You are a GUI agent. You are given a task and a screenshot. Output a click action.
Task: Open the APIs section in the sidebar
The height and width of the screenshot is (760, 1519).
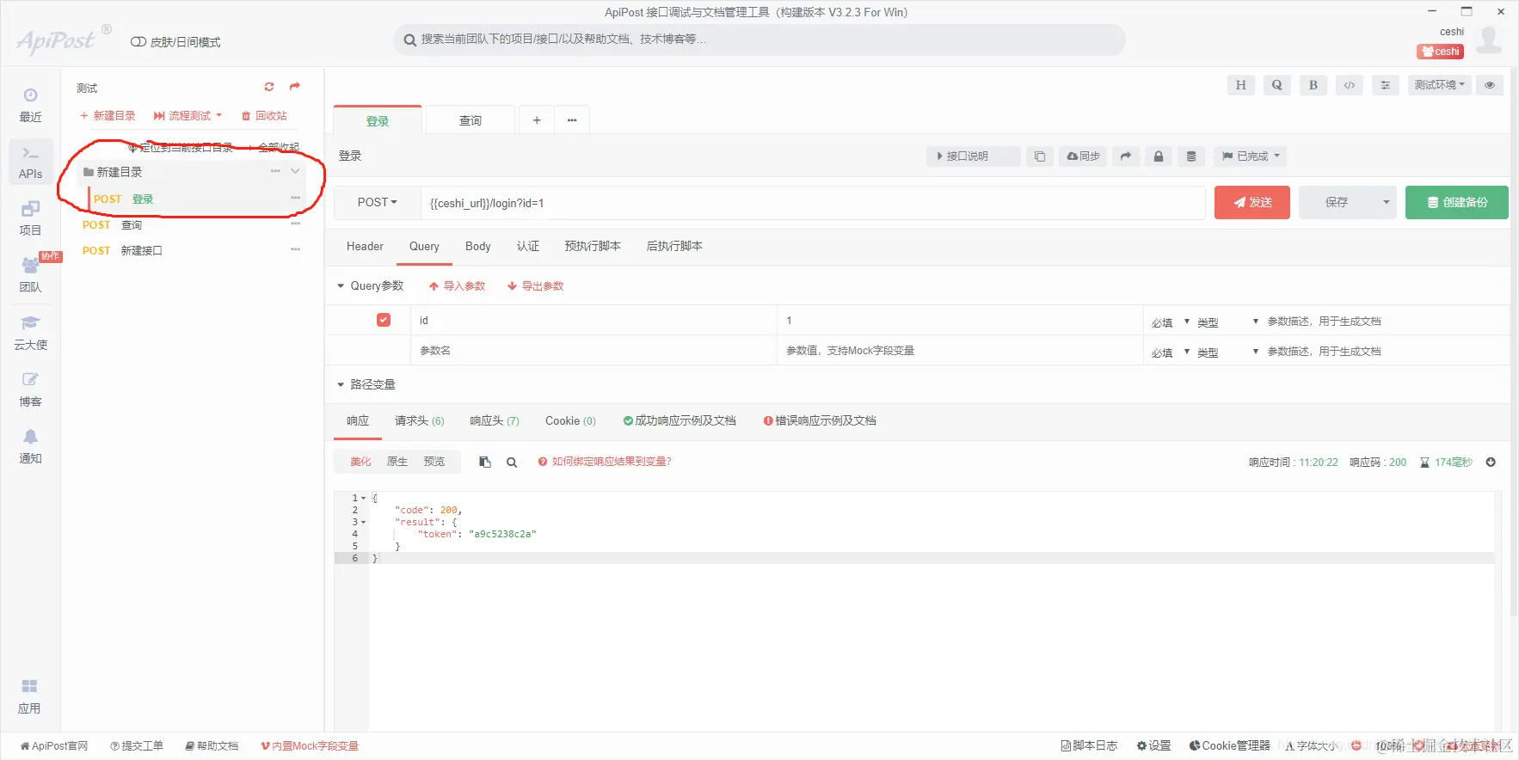click(30, 162)
